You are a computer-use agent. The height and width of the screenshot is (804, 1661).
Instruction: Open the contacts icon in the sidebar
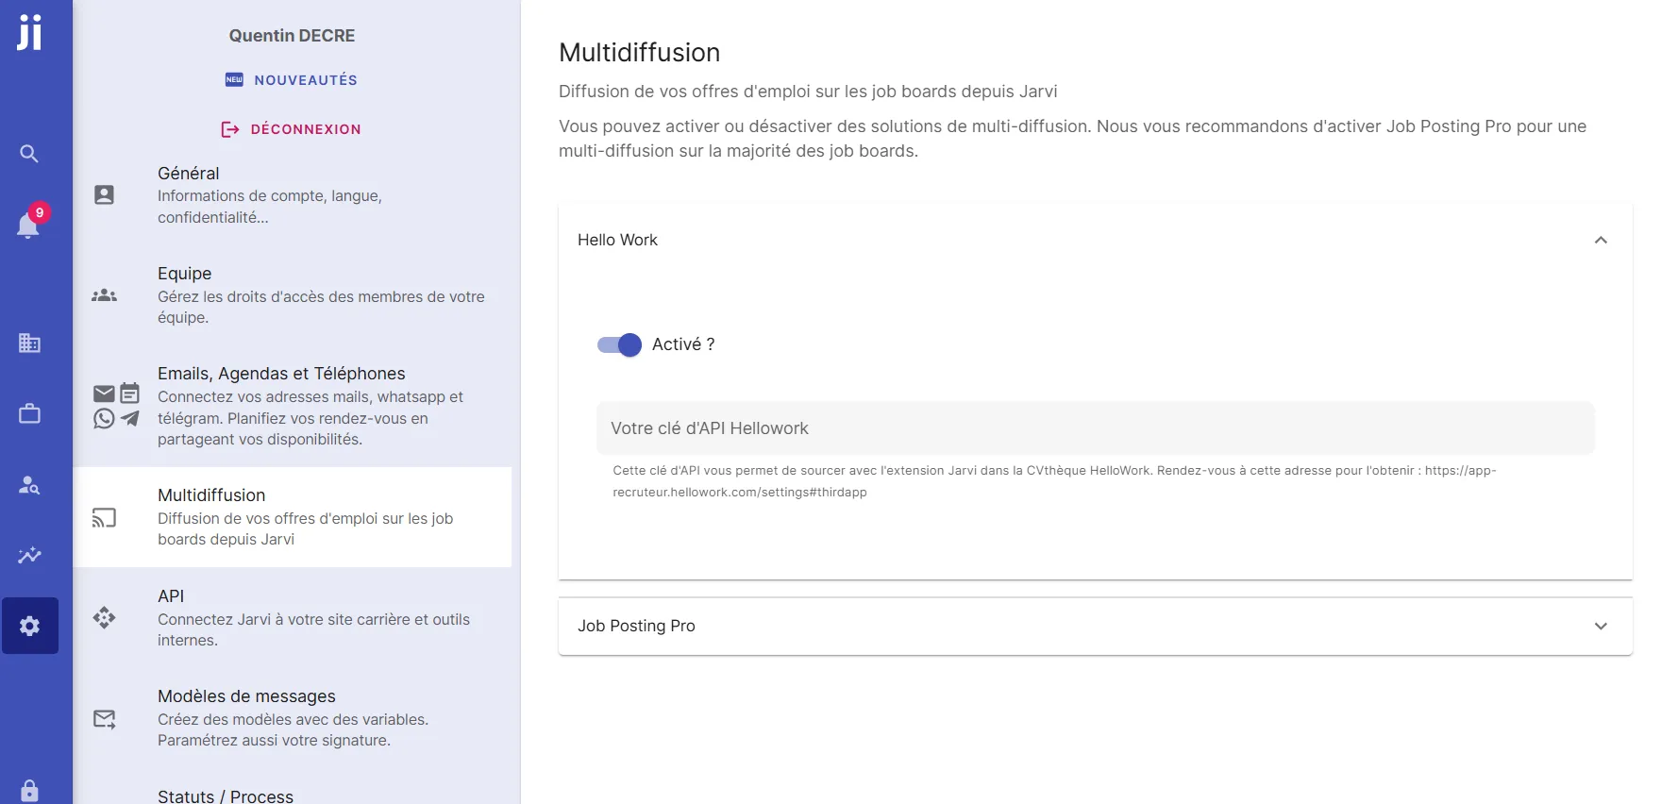[x=29, y=485]
